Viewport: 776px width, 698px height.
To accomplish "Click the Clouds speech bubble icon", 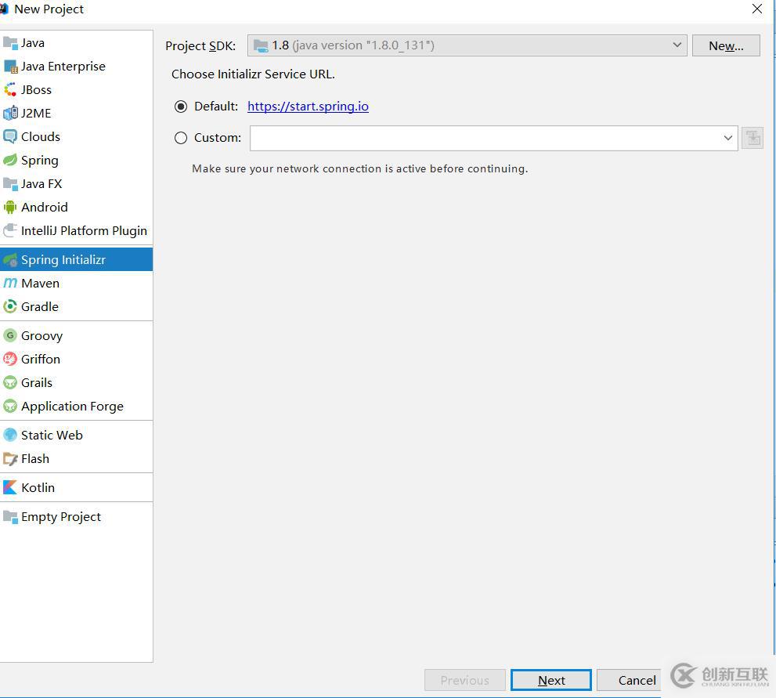I will coord(10,136).
